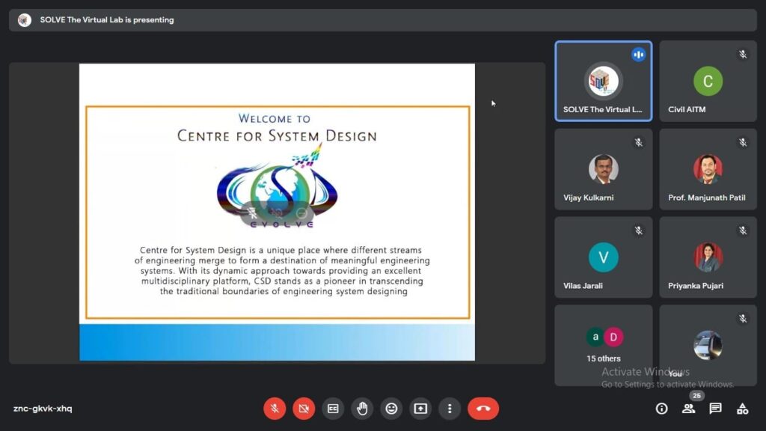Open the meeting details info icon
Viewport: 766px width, 431px height.
coord(661,409)
